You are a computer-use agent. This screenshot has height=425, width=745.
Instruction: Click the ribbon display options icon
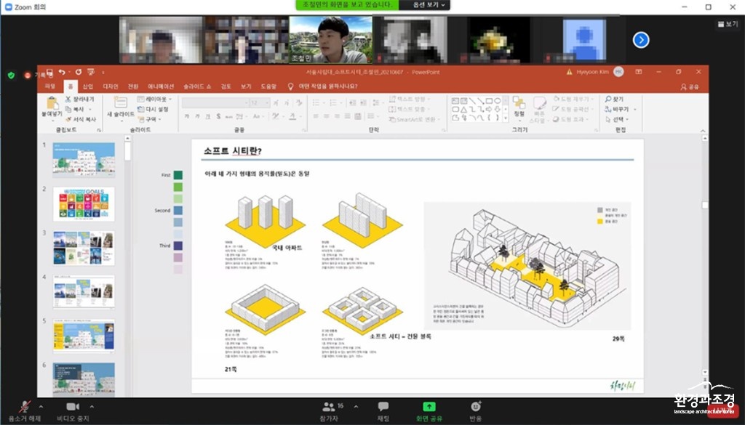(639, 72)
